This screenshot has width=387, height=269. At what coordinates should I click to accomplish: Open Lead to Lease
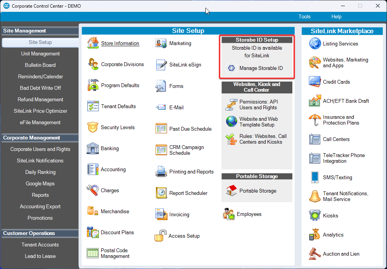point(40,256)
